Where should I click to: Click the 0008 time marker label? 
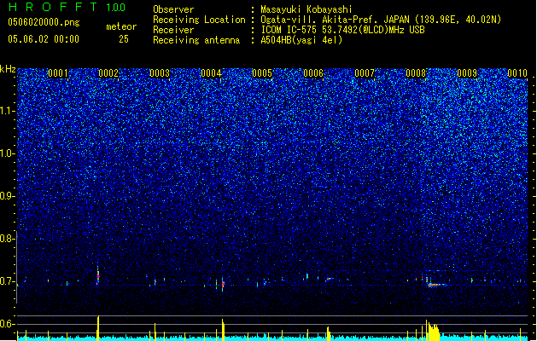pyautogui.click(x=416, y=73)
